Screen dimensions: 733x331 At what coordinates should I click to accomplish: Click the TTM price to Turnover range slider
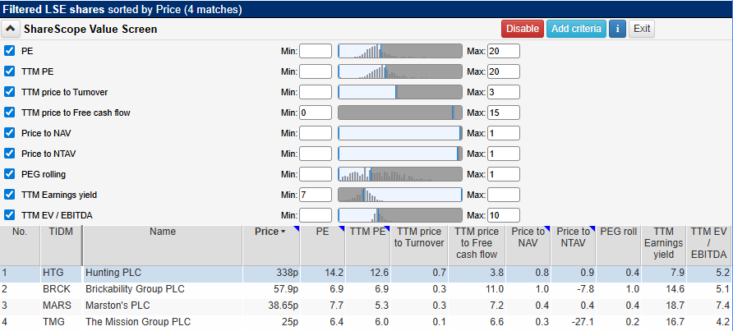tap(400, 92)
